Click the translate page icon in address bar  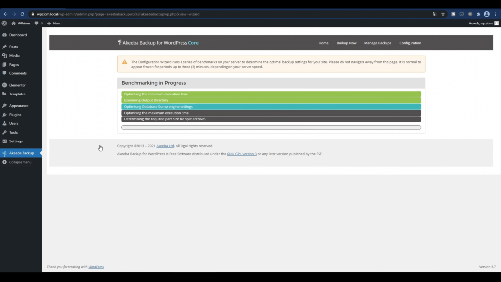[434, 14]
